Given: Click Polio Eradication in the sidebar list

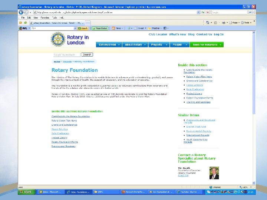Looking at the screenshot, I should coord(195,89).
